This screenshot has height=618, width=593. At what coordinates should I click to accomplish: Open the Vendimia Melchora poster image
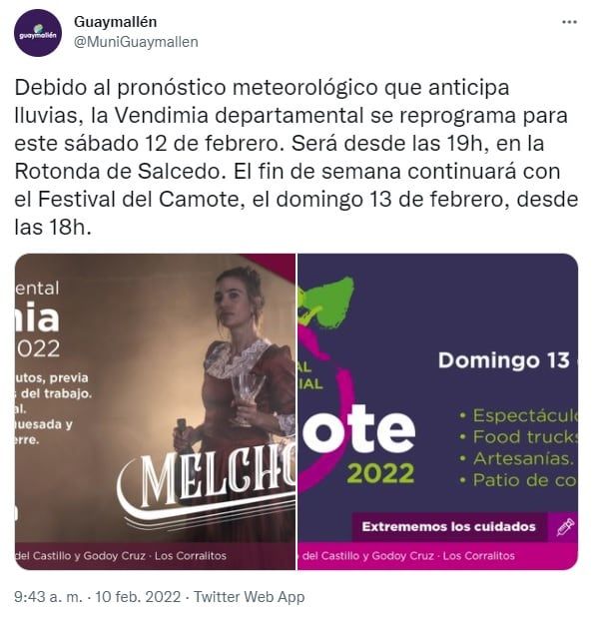[x=155, y=411]
